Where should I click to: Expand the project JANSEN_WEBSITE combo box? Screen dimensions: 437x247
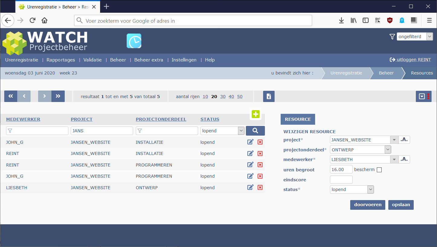pos(394,140)
